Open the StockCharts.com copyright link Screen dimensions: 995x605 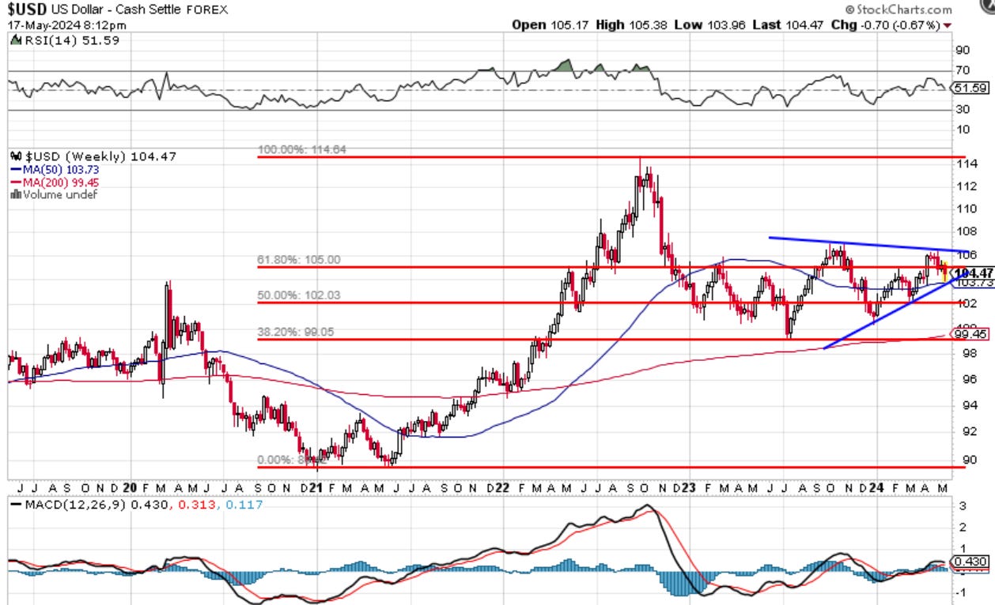pyautogui.click(x=899, y=9)
